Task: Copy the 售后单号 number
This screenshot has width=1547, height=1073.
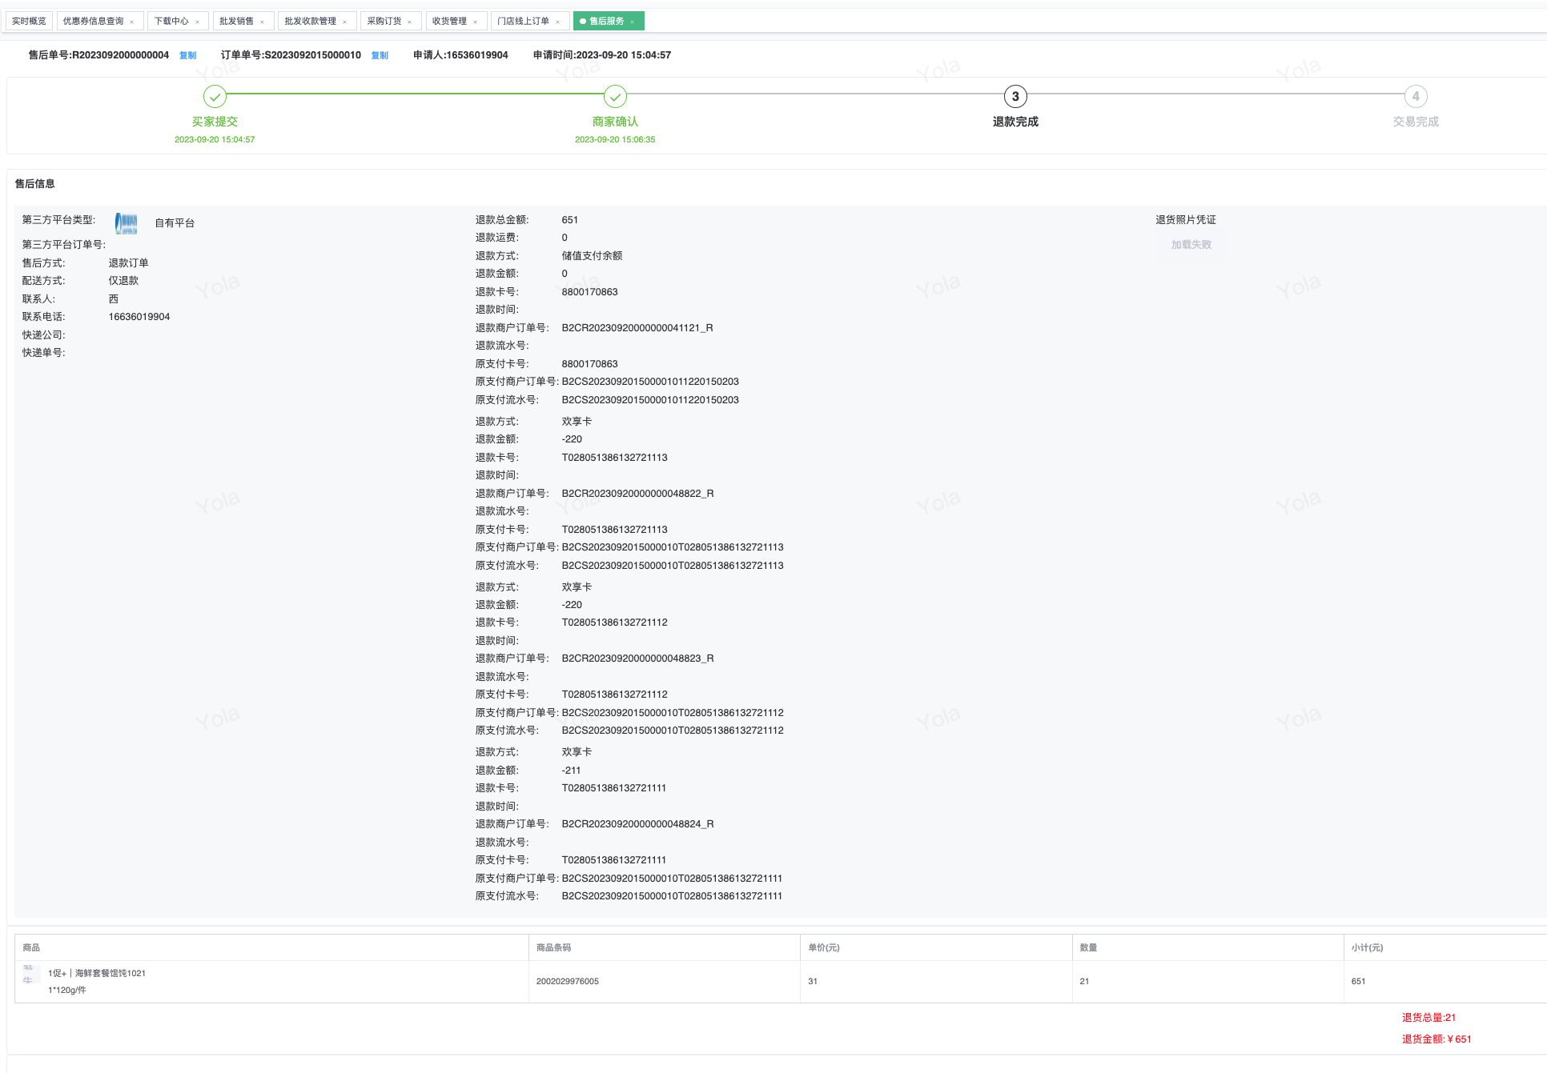Action: 188,56
